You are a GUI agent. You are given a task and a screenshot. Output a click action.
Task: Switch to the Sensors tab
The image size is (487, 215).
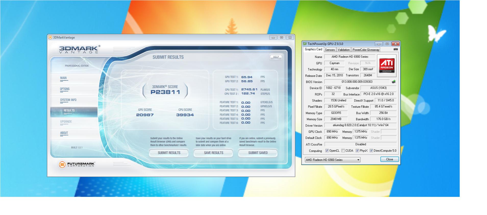click(330, 50)
